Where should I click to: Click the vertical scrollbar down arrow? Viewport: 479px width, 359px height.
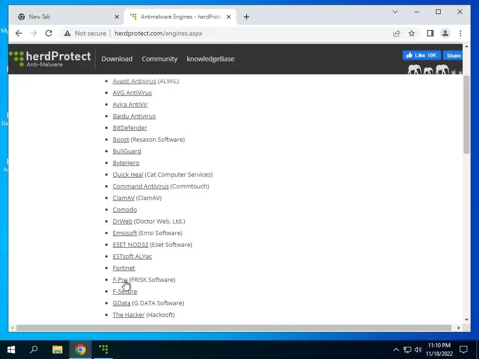tap(466, 320)
